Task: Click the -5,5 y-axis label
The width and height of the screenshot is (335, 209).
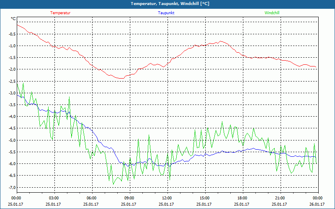Action: coord(12,152)
